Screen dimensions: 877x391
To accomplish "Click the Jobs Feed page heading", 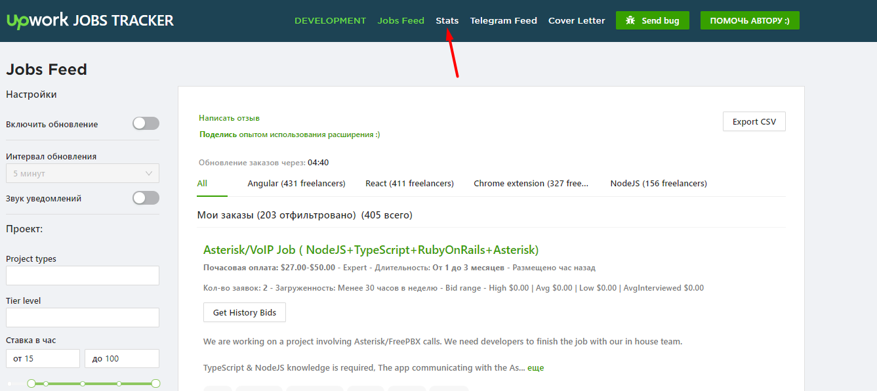I will click(47, 70).
